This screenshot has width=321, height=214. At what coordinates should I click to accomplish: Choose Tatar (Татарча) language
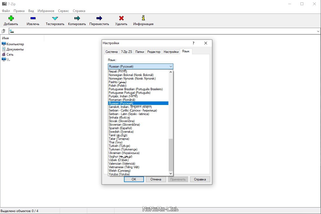(x=138, y=139)
